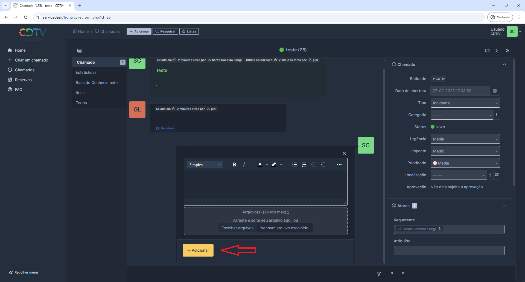Open the location map icon
This screenshot has height=282, width=525.
[x=497, y=175]
